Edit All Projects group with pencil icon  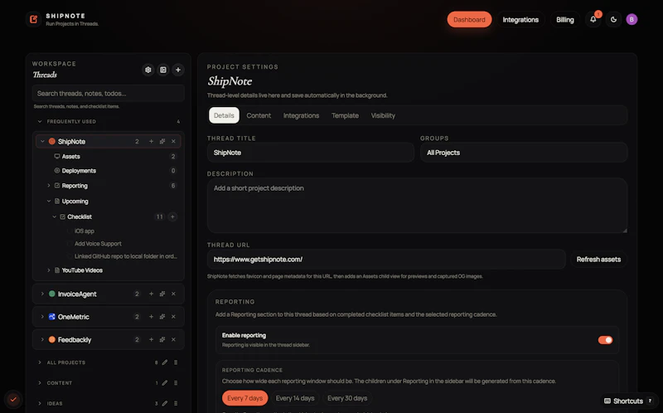164,362
